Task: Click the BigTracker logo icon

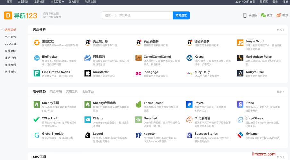Action: tap(37, 58)
